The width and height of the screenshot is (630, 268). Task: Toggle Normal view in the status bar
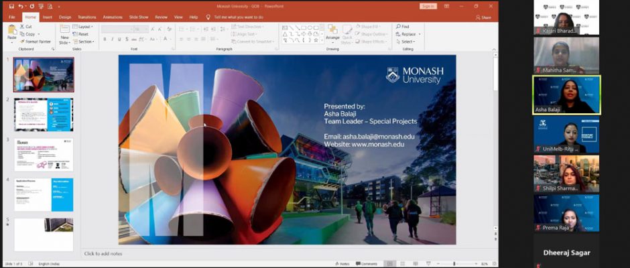(x=389, y=264)
